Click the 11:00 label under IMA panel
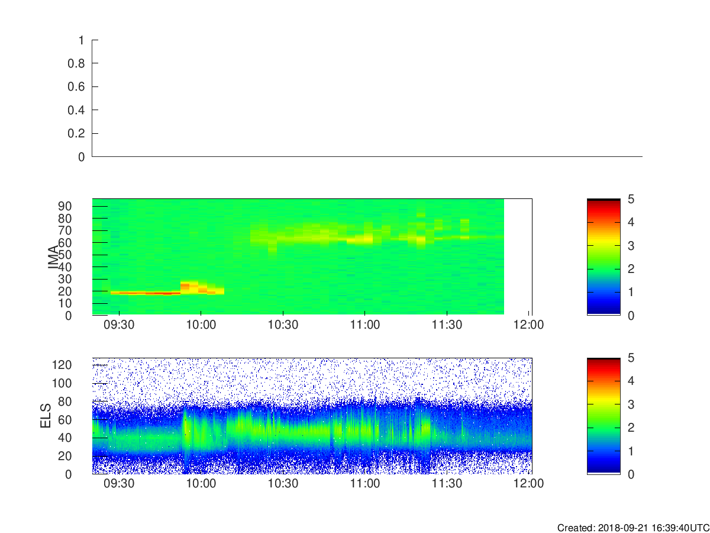Viewport: 710px width, 533px height. tap(365, 325)
